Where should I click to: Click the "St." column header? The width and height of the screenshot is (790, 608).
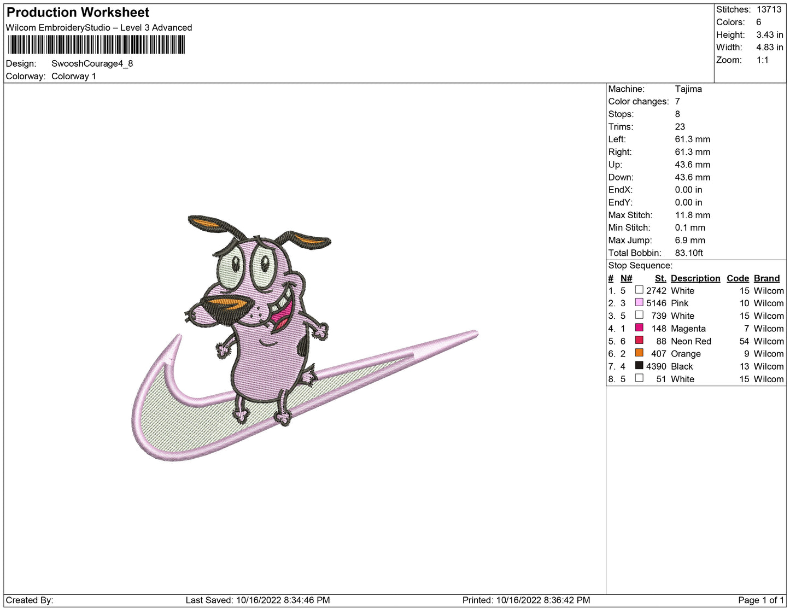coord(660,278)
